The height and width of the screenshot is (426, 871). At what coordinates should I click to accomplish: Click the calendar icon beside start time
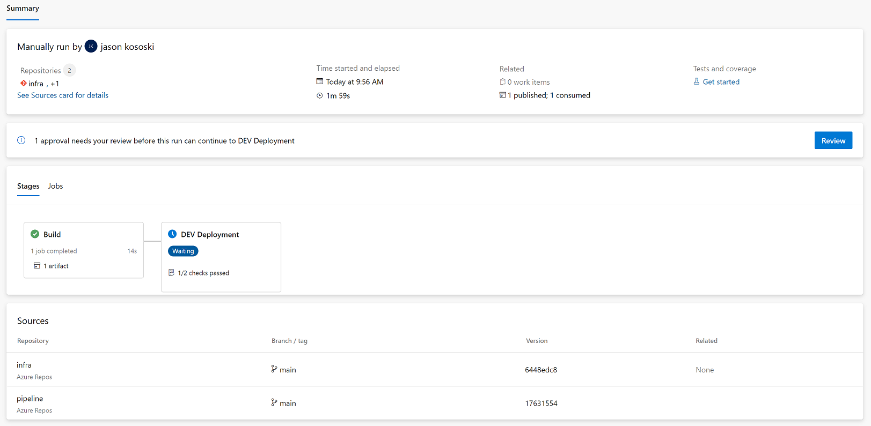pyautogui.click(x=320, y=81)
